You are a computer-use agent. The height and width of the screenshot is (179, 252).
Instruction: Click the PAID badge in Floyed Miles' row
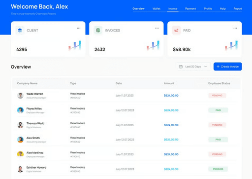pyautogui.click(x=218, y=110)
